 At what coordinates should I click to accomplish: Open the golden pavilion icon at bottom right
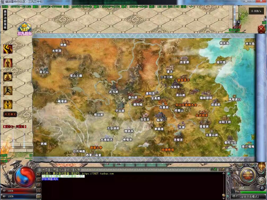coord(247,175)
